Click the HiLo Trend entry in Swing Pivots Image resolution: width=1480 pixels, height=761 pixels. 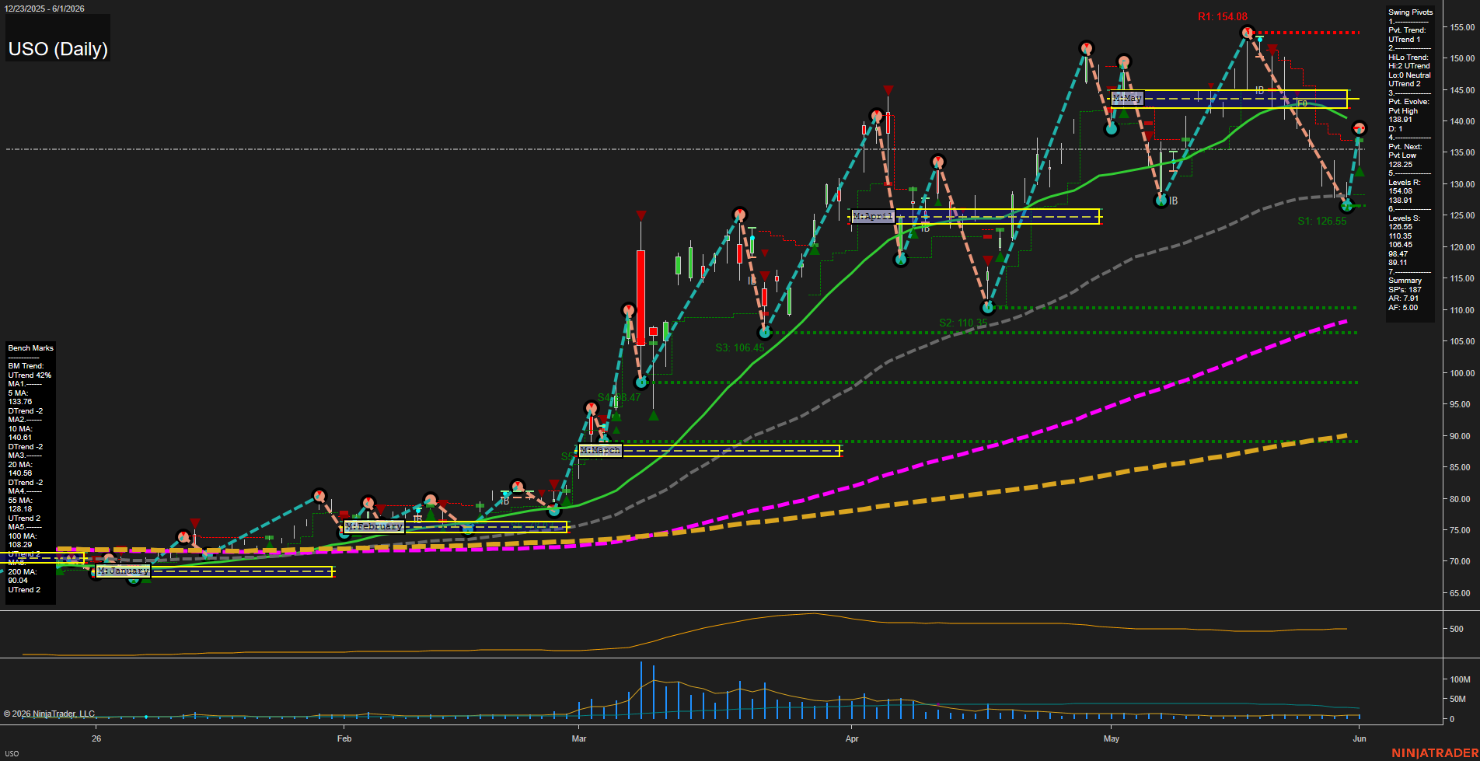click(x=1408, y=58)
